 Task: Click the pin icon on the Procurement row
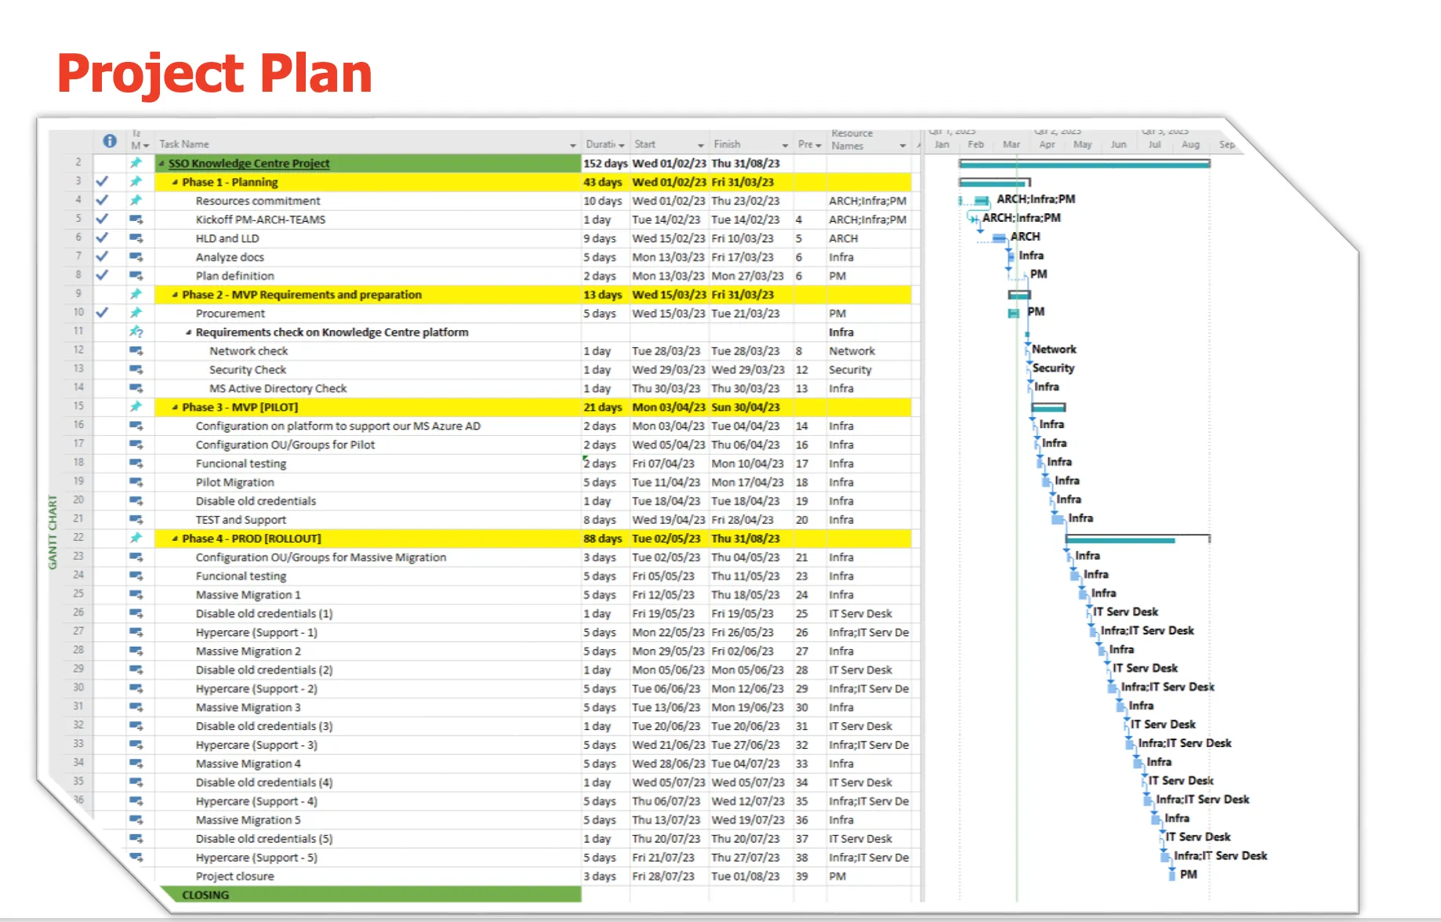[137, 313]
